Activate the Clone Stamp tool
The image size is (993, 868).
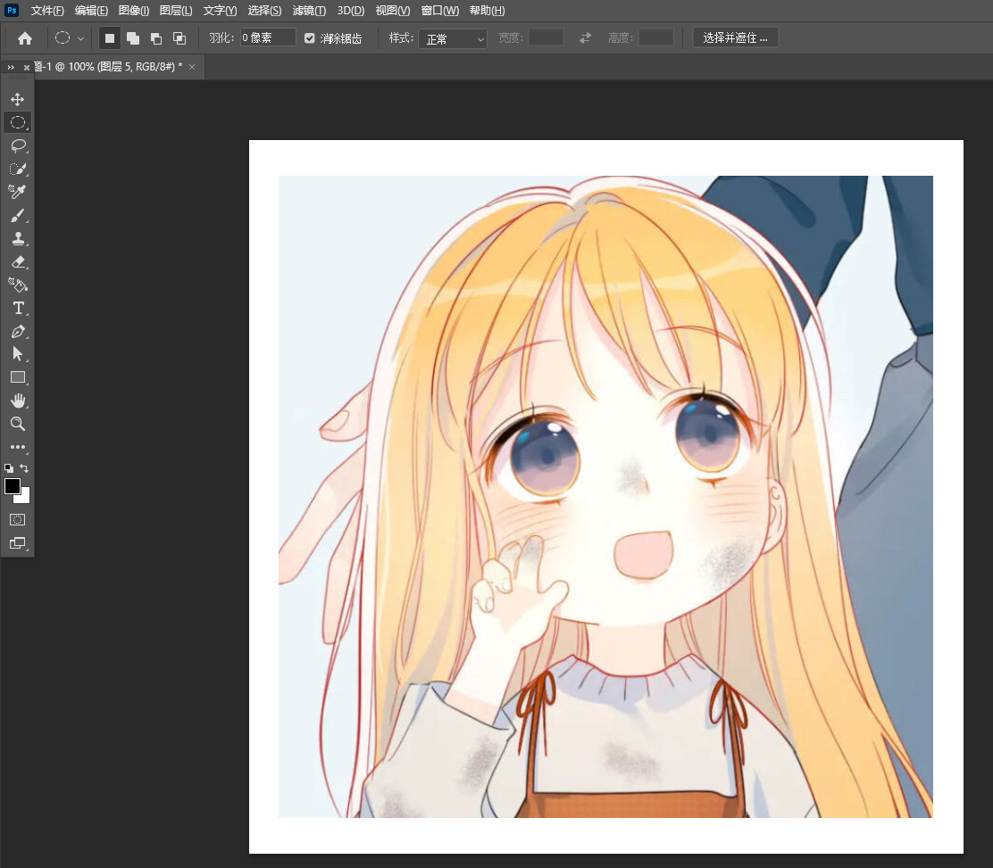[17, 238]
